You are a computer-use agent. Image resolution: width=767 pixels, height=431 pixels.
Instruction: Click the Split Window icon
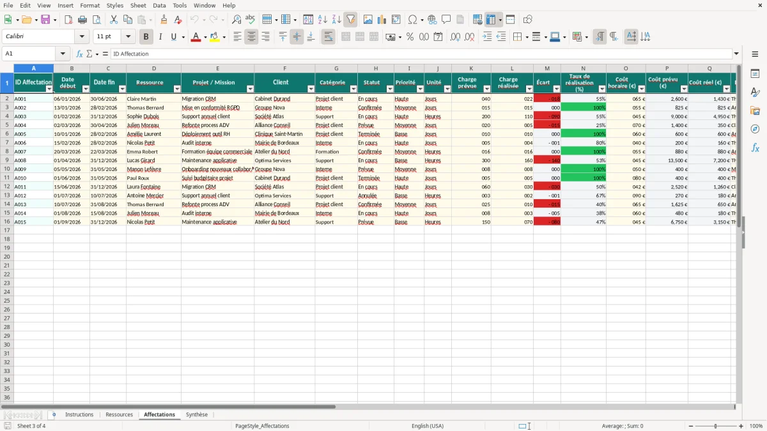click(510, 20)
